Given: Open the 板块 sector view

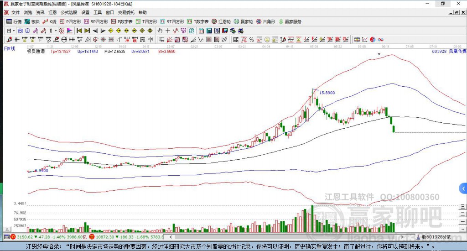Looking at the screenshot, I should (32, 21).
